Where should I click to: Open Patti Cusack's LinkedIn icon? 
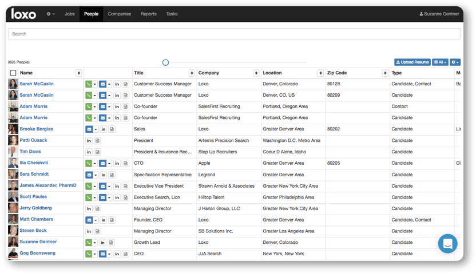pyautogui.click(x=89, y=141)
